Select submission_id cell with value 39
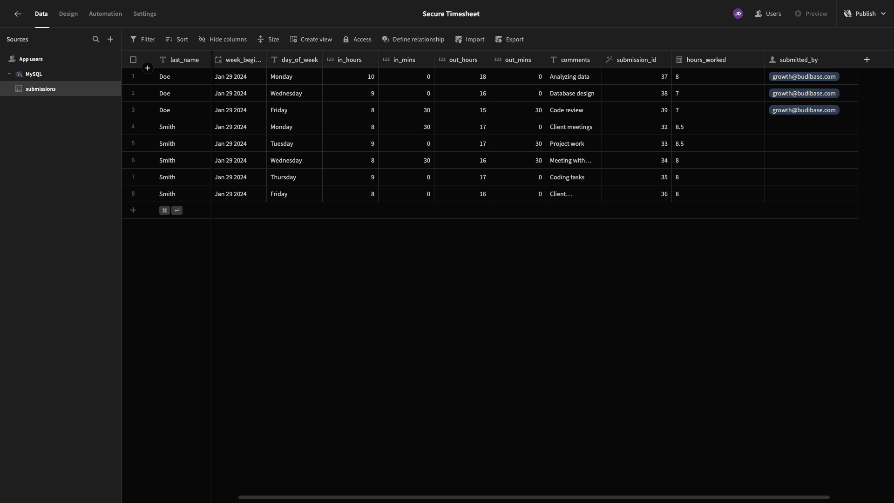This screenshot has height=503, width=894. click(637, 110)
